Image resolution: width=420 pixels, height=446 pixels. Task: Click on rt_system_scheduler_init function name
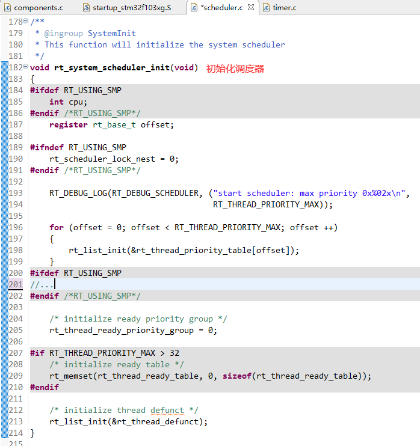[112, 68]
